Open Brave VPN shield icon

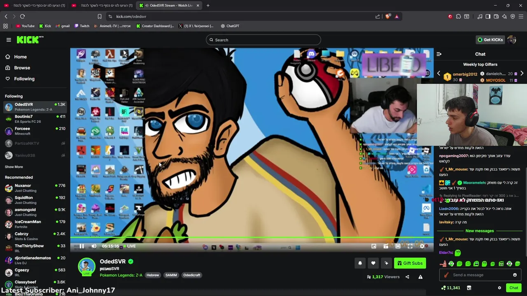point(513,16)
